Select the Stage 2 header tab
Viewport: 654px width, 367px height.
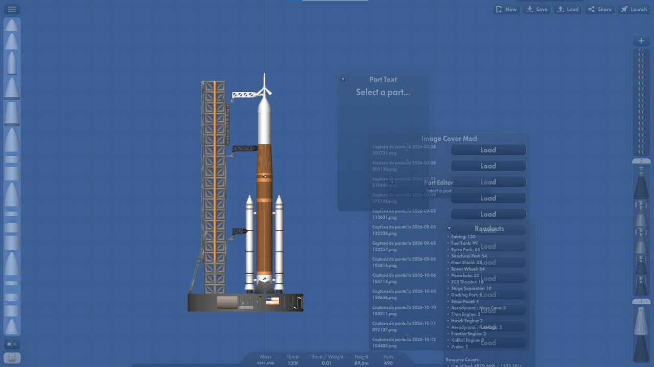pos(641,161)
